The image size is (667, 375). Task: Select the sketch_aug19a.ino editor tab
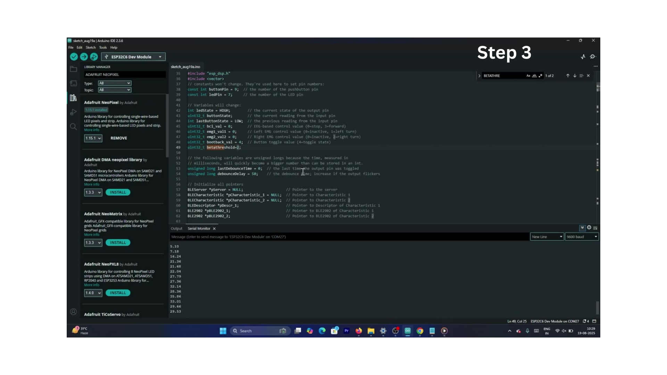[186, 67]
